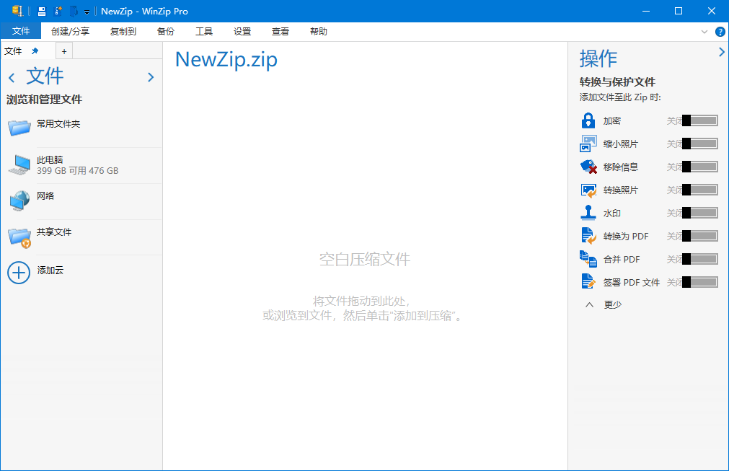729x471 pixels.
Task: Click the 移除信息 tag icon
Action: [588, 167]
